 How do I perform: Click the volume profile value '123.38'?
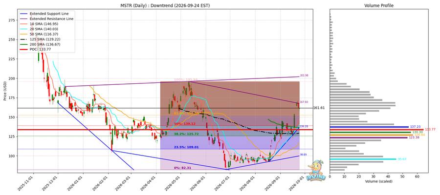click(413, 137)
